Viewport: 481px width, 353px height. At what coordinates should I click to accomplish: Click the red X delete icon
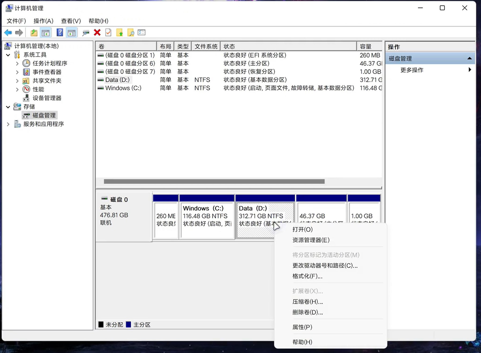(x=97, y=33)
